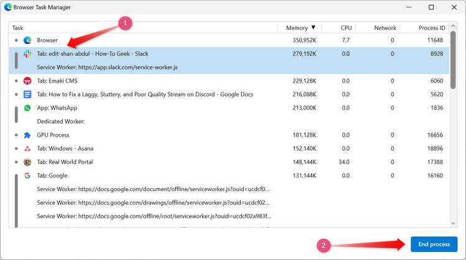
Task: Select the Dedicated Worker row
Action: point(229,122)
